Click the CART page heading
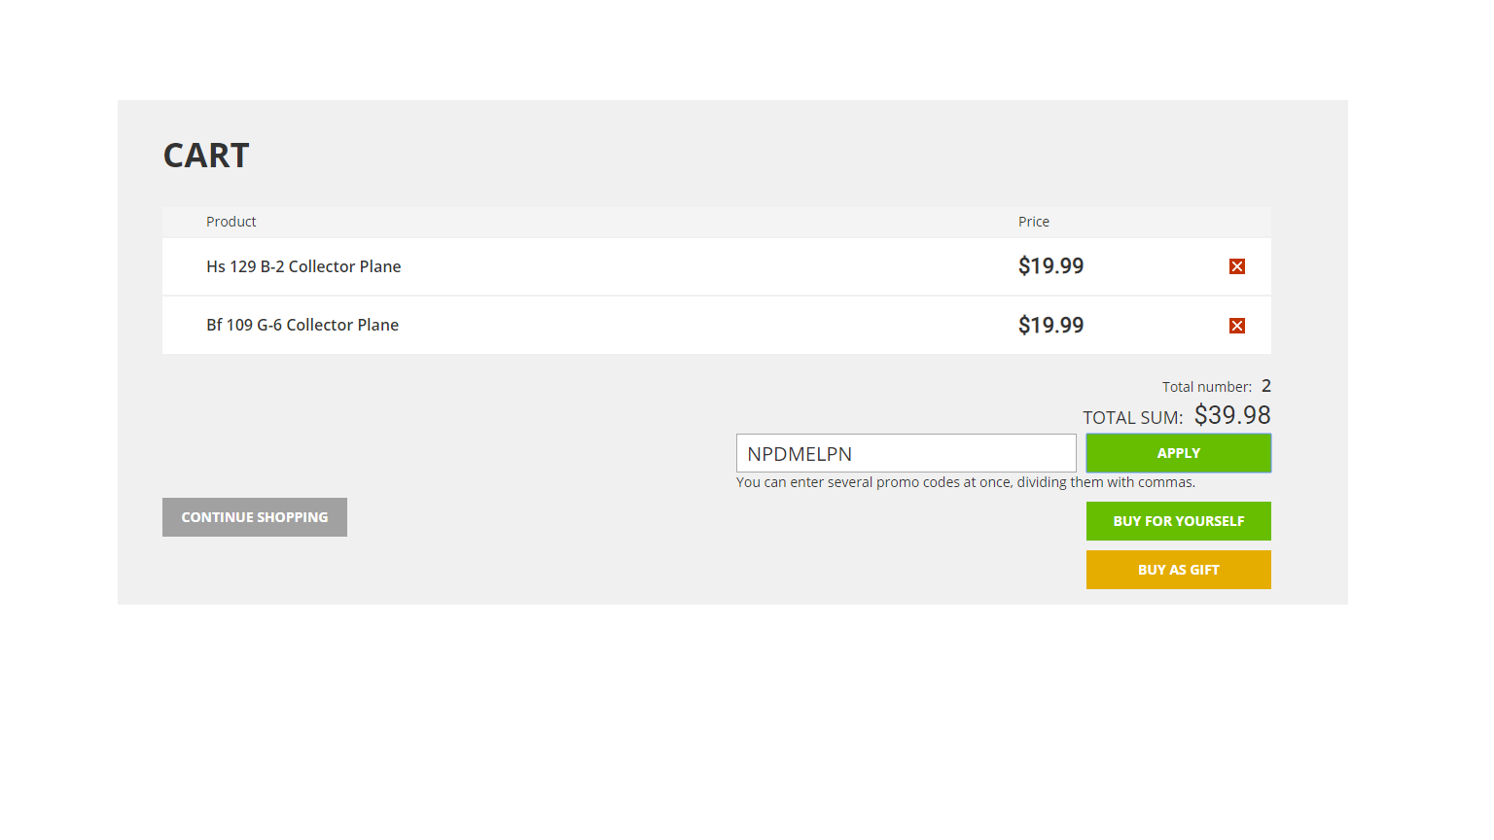This screenshot has width=1494, height=840. [206, 156]
